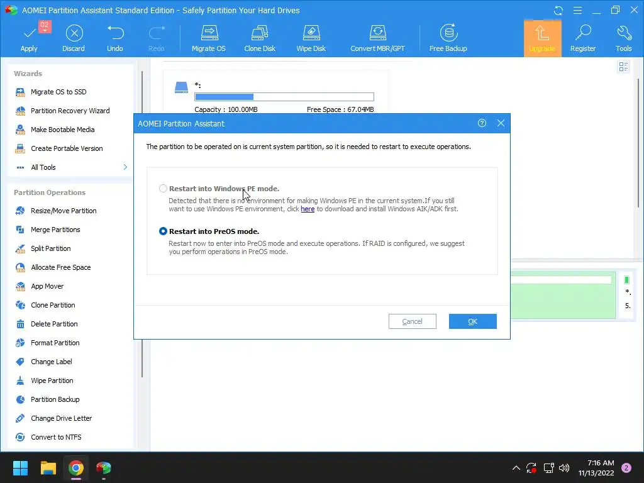Click the Free Backup icon
Viewport: 644px width, 483px height.
(x=448, y=33)
